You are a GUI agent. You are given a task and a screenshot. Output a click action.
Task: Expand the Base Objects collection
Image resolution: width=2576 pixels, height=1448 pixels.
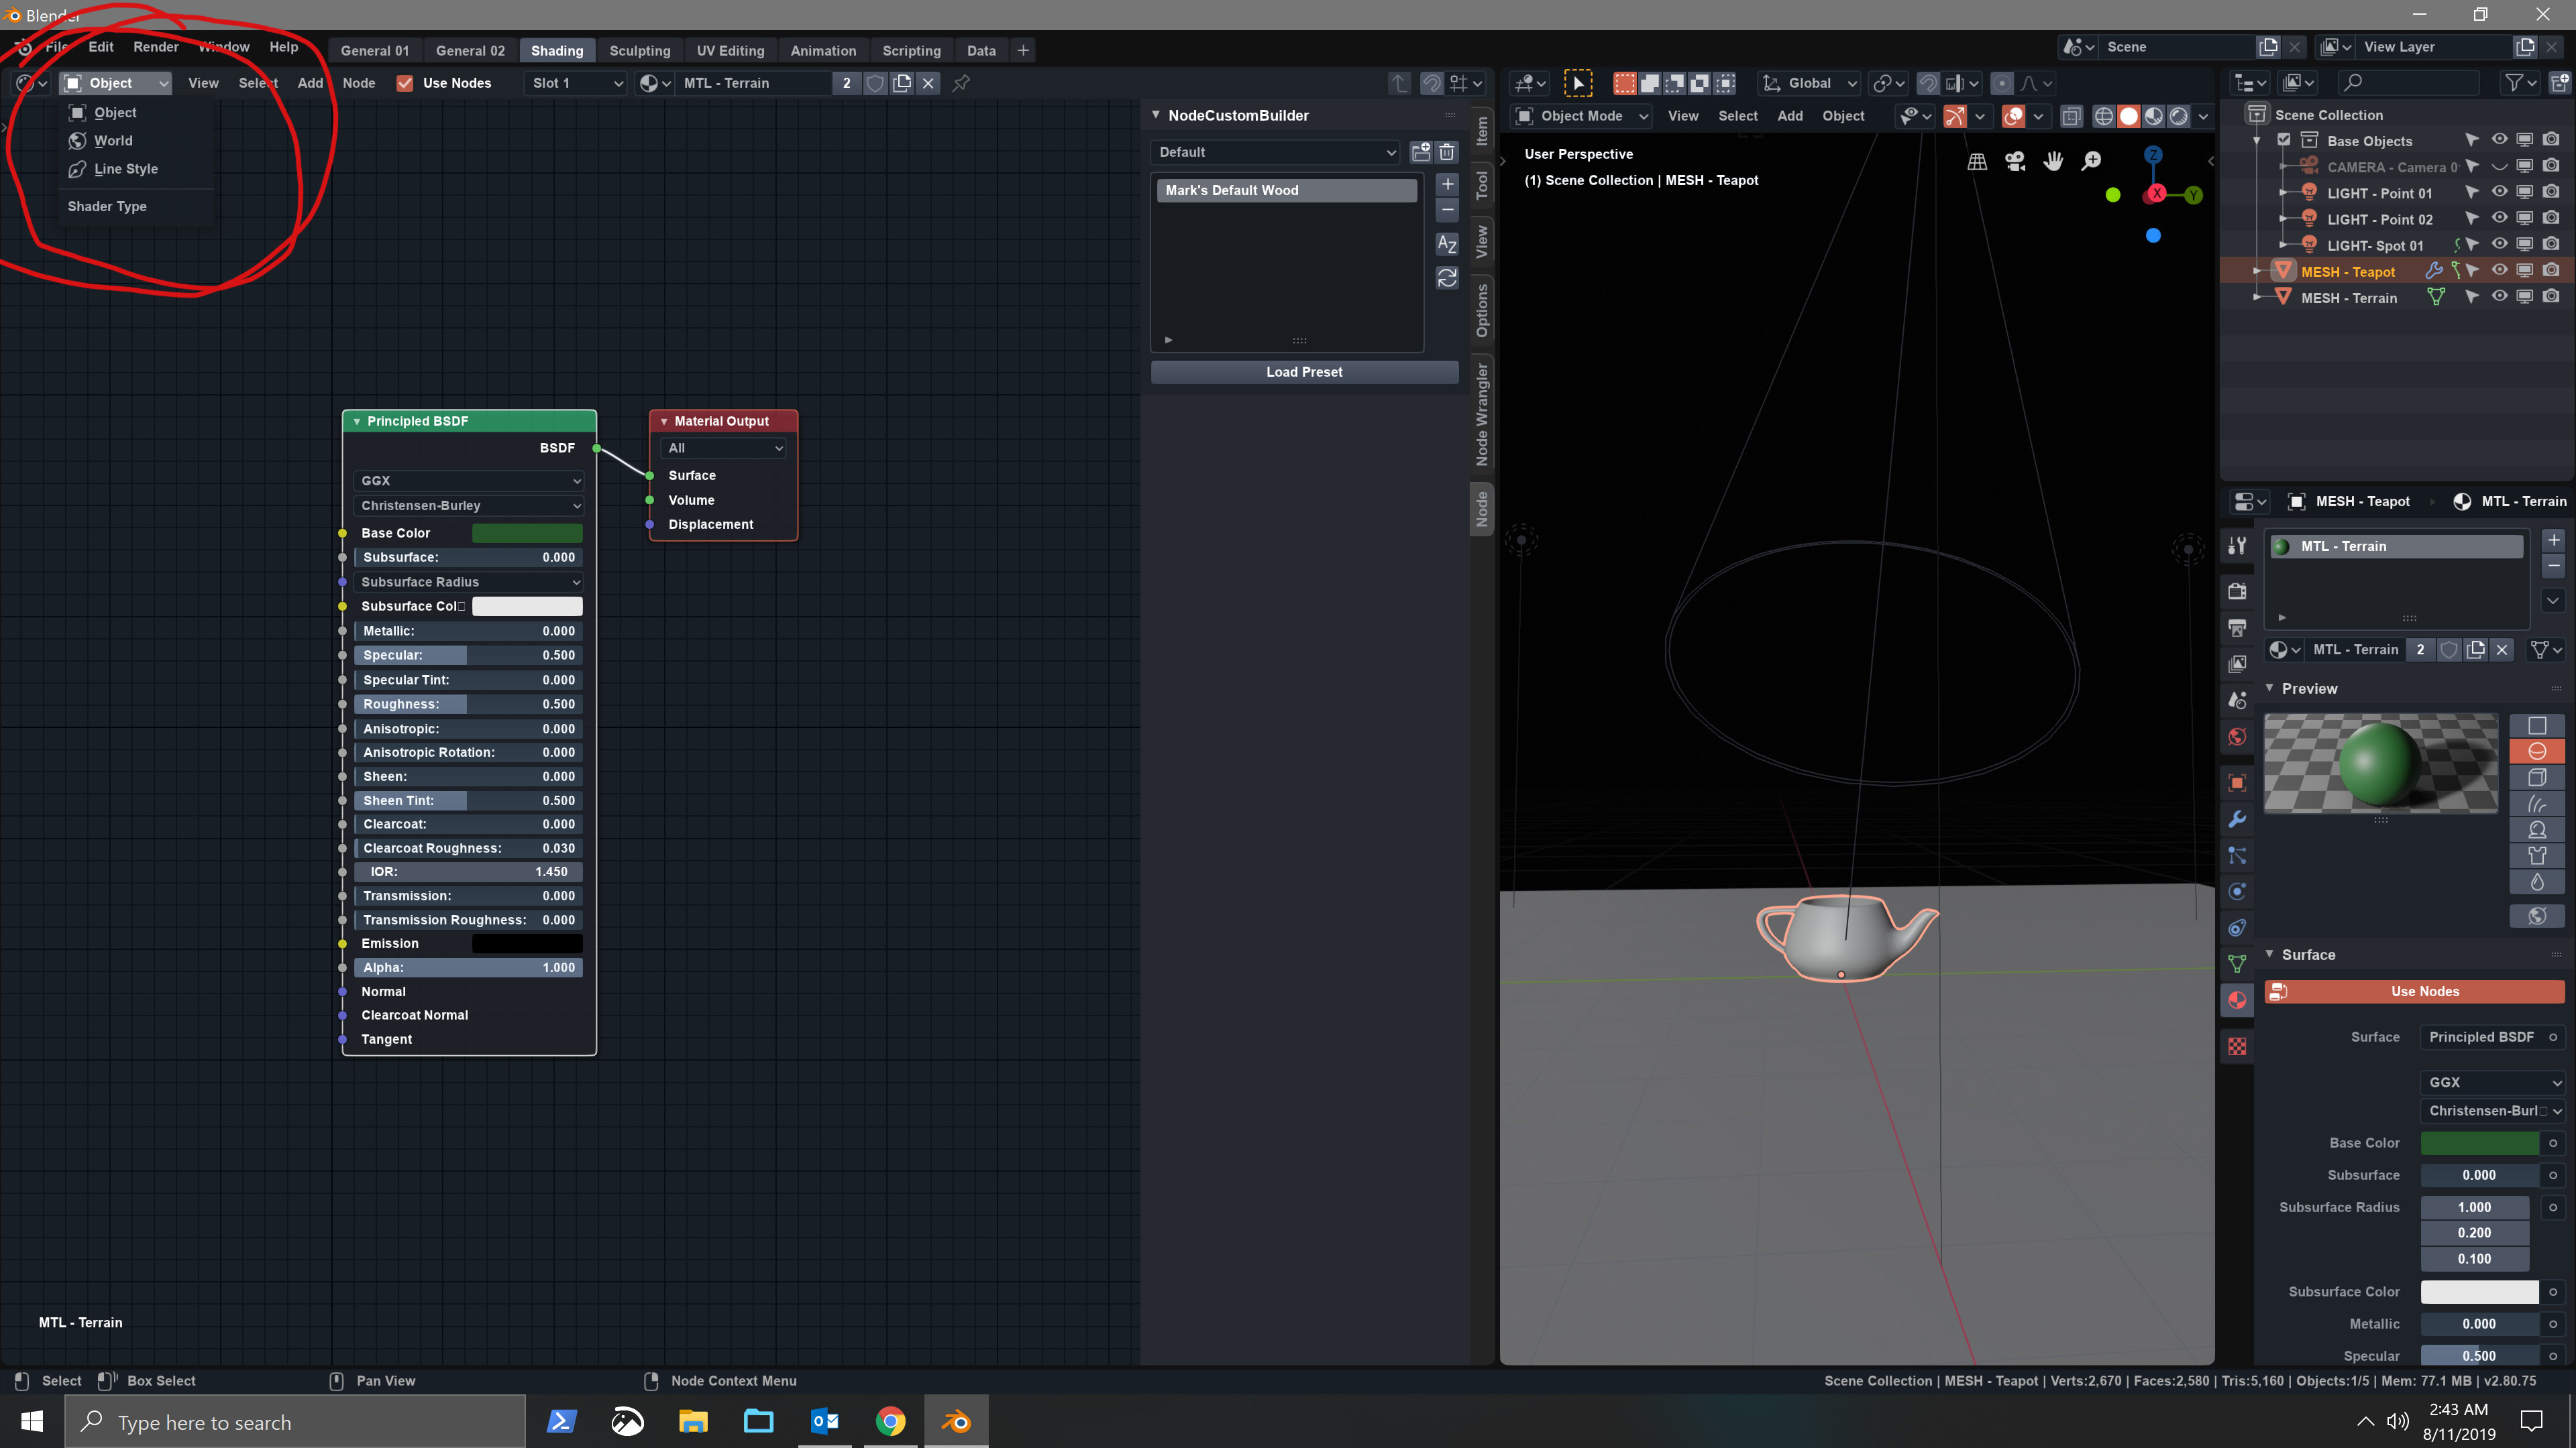pos(2257,141)
